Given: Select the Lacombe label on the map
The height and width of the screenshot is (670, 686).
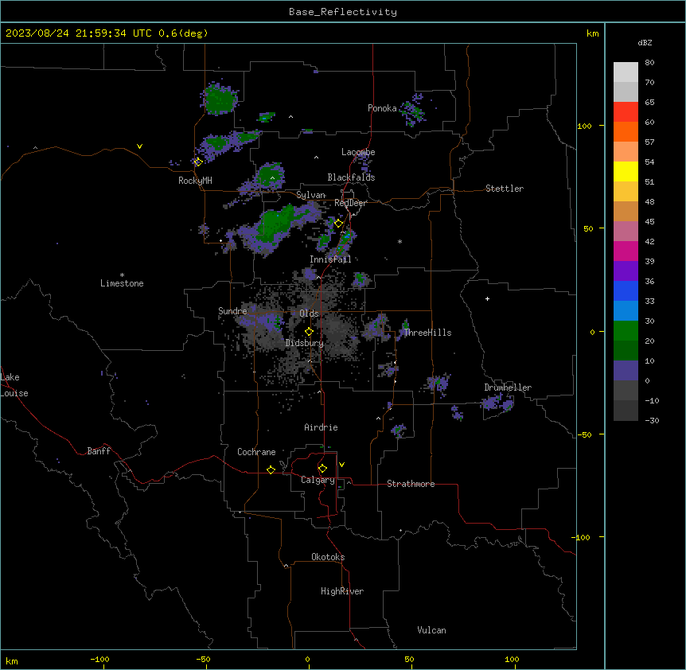Looking at the screenshot, I should point(358,152).
